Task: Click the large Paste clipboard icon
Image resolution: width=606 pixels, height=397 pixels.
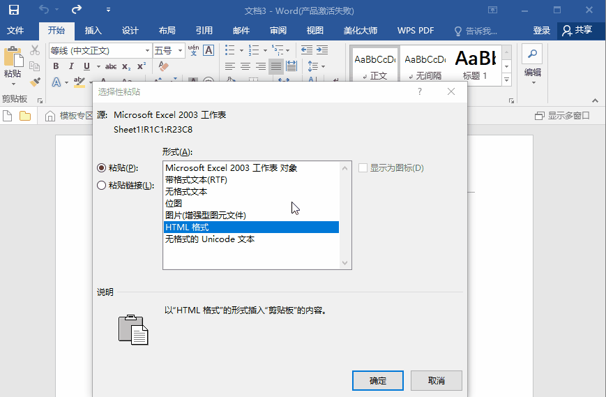Action: pyautogui.click(x=13, y=57)
